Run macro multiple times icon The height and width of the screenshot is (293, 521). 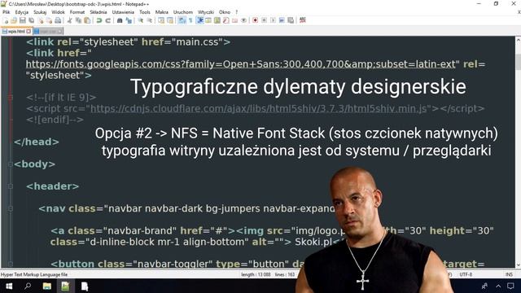(x=282, y=20)
